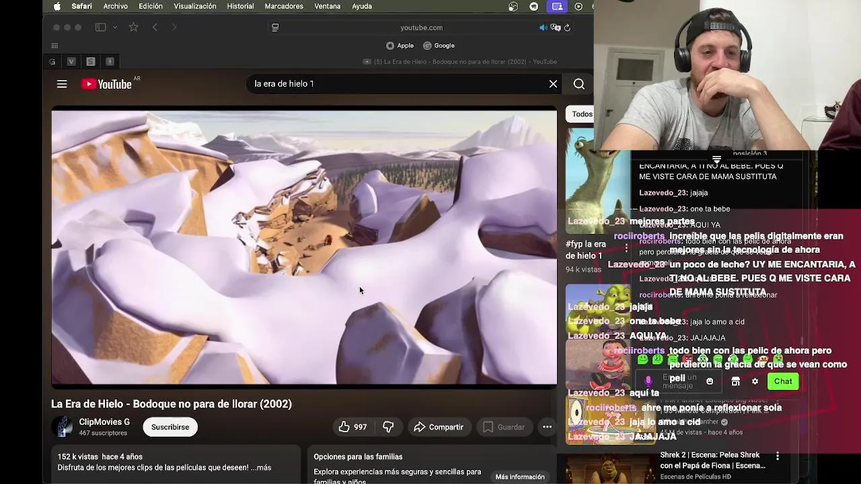Viewport: 861px width, 484px height.
Task: Open the Marcadores menu
Action: click(284, 6)
